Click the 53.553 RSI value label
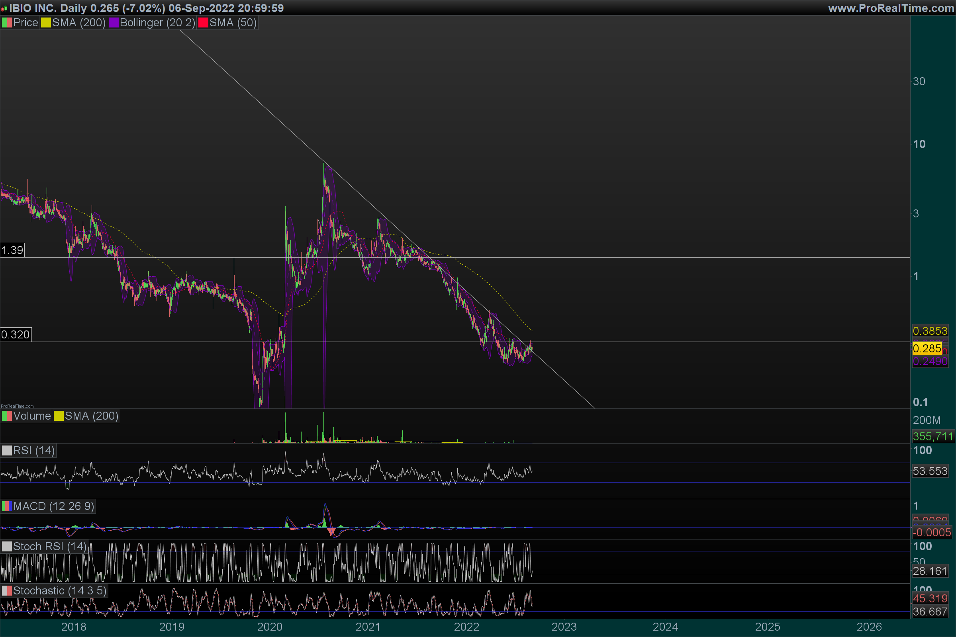 pos(930,471)
